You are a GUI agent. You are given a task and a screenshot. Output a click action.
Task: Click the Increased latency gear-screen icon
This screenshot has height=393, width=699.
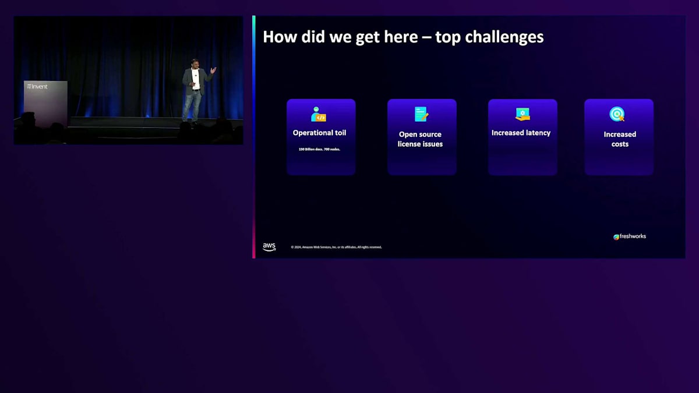[x=523, y=114]
